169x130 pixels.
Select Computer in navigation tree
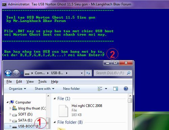point(23,102)
